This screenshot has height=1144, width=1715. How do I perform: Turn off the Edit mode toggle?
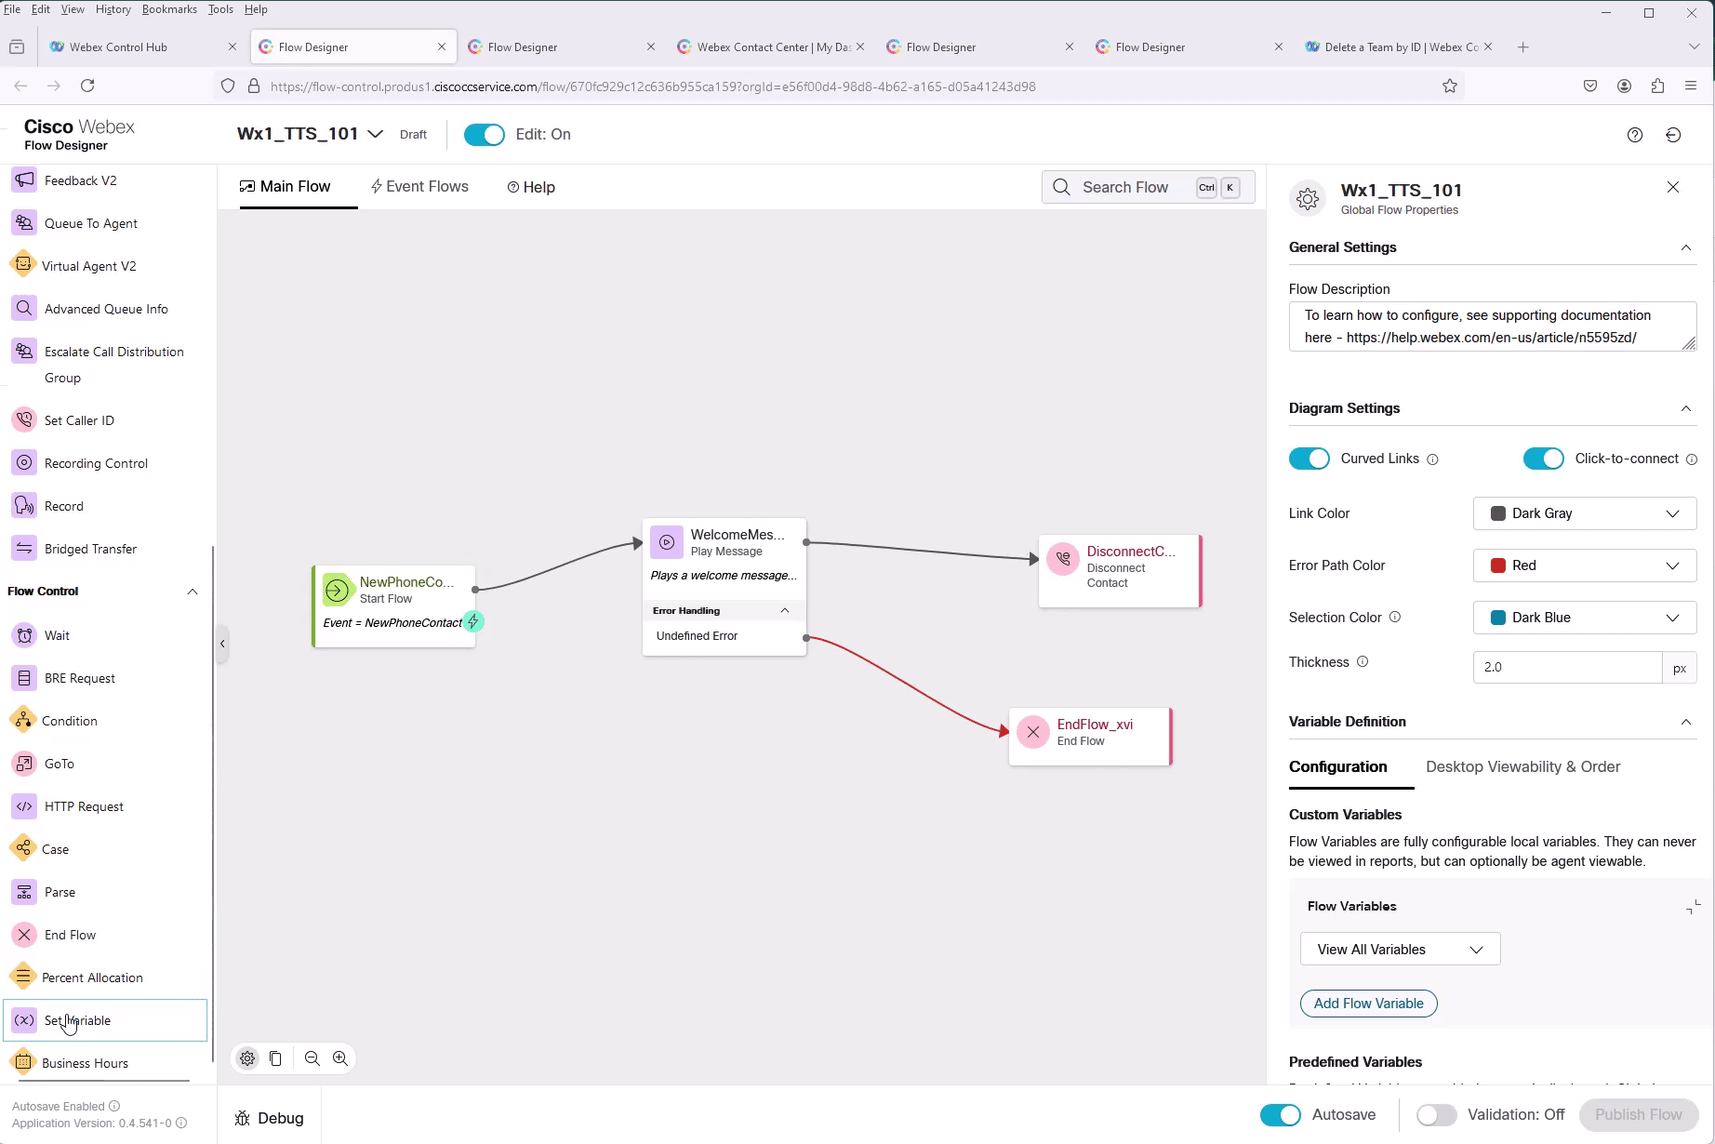(x=484, y=135)
